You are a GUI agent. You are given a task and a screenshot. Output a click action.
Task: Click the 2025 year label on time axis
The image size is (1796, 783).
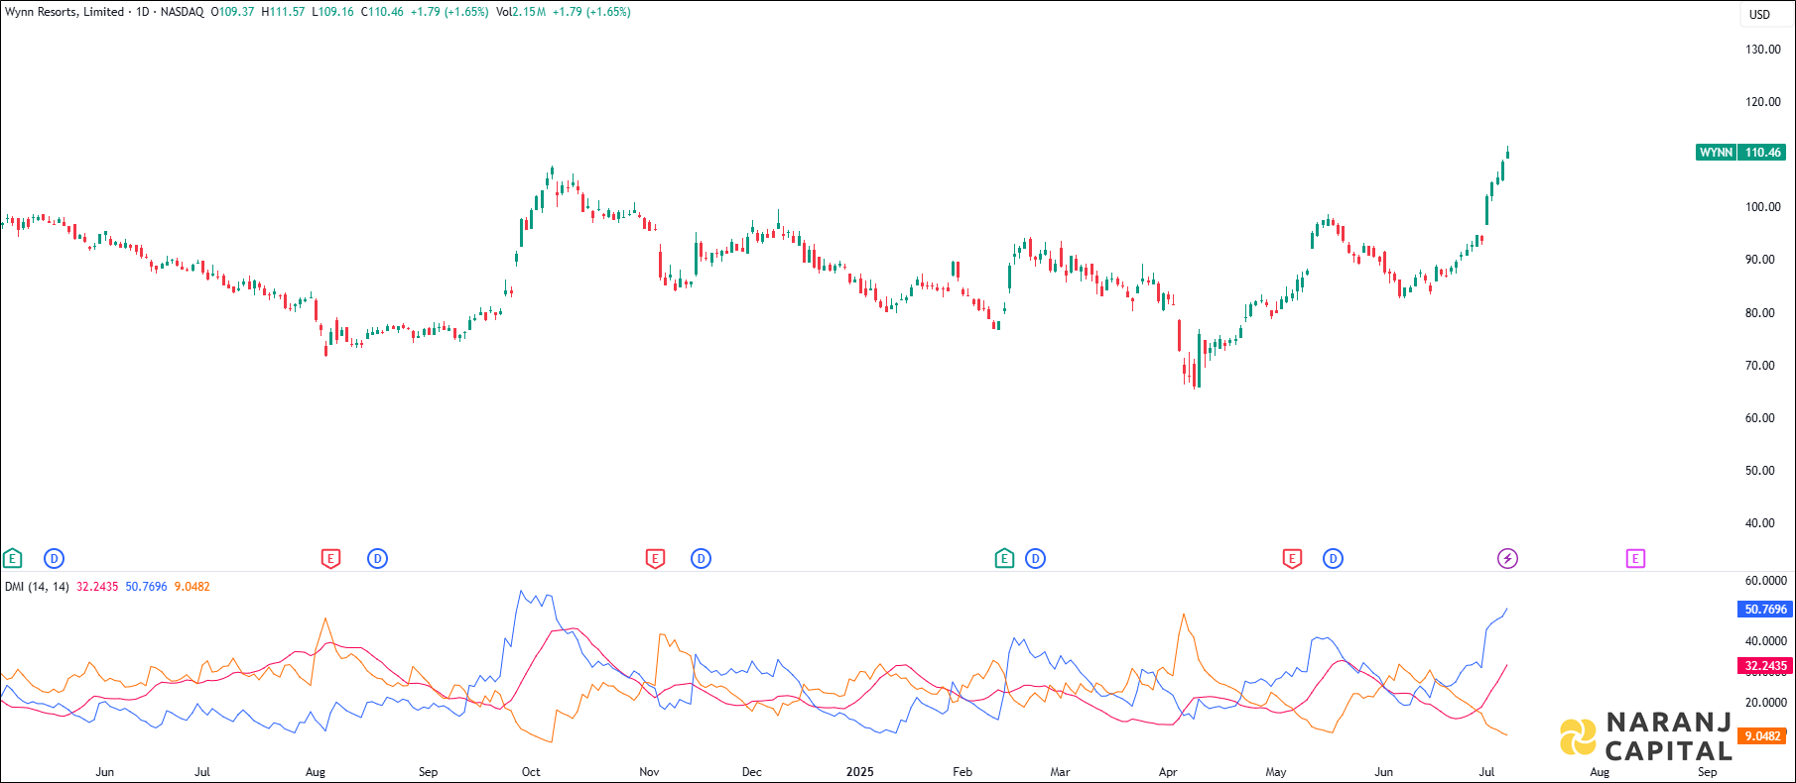click(x=859, y=772)
